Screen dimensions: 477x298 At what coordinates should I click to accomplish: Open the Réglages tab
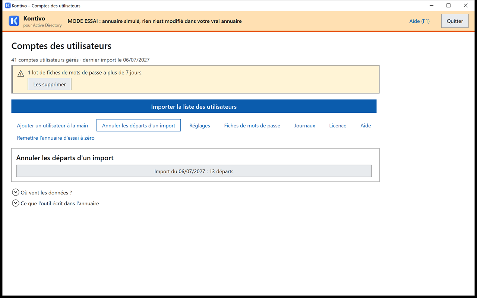[x=200, y=126]
